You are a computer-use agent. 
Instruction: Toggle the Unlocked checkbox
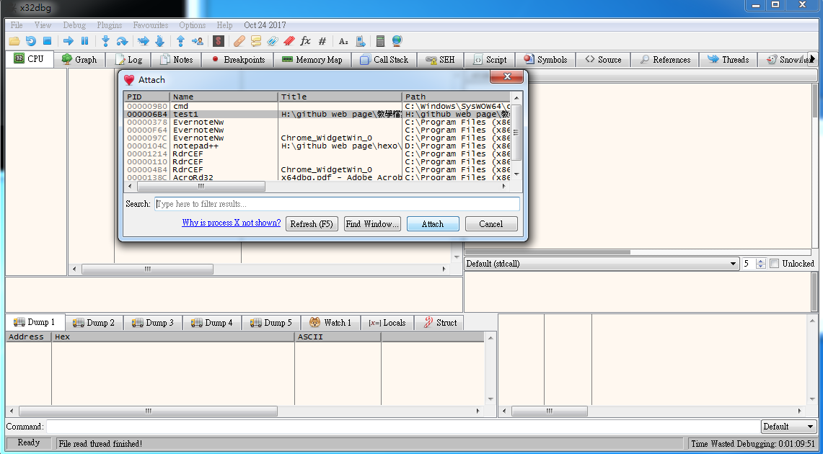[774, 264]
